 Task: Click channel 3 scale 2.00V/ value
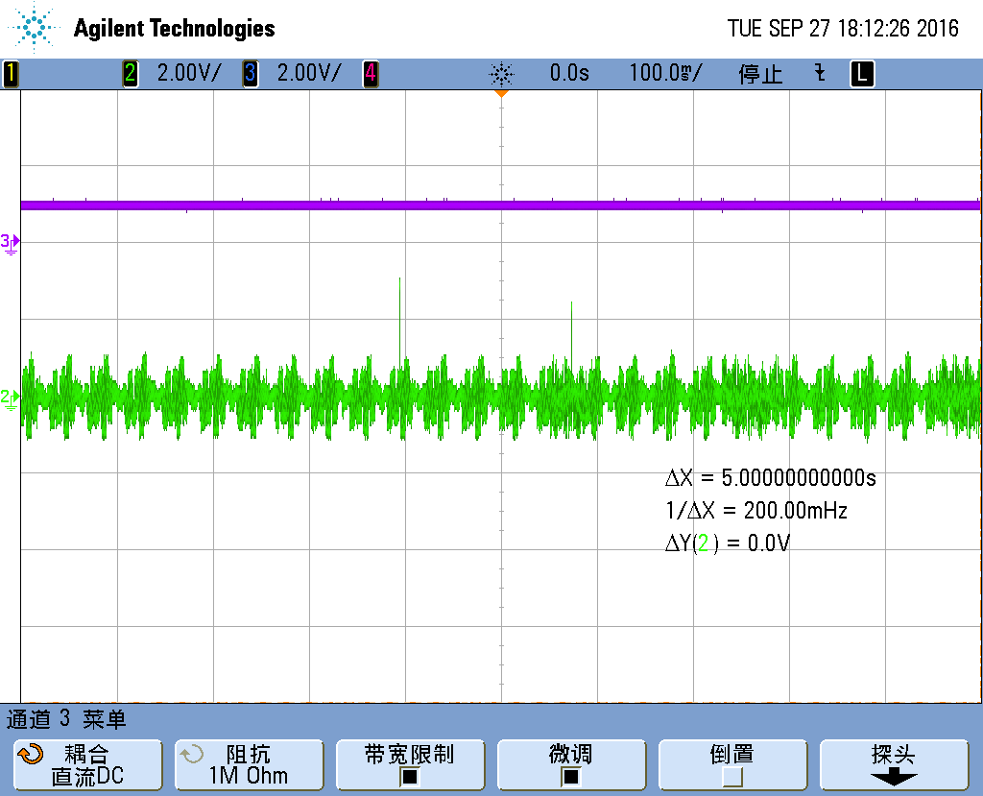pyautogui.click(x=309, y=73)
